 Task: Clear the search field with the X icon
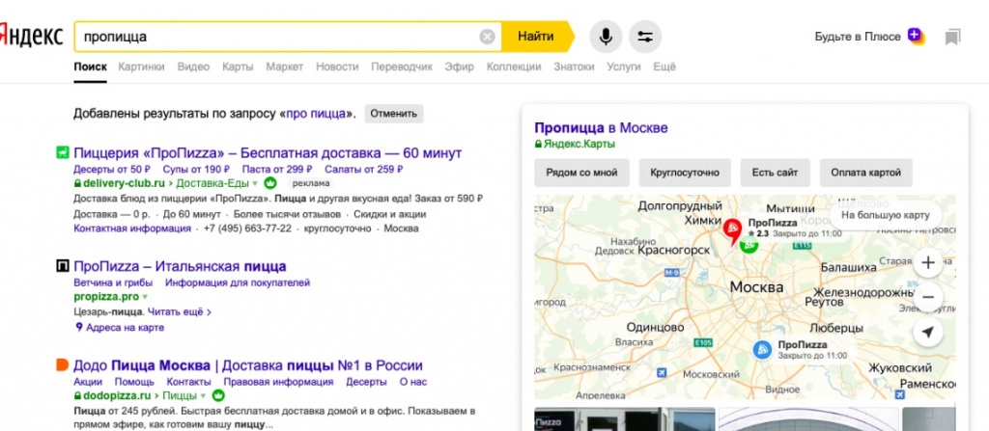(x=487, y=37)
